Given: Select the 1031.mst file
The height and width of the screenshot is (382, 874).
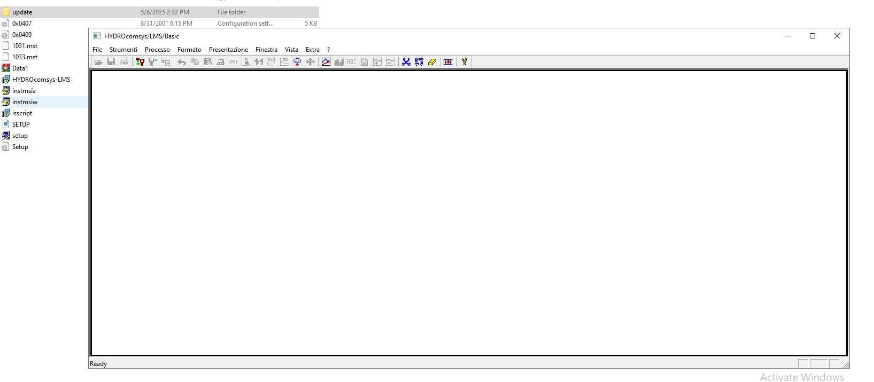Looking at the screenshot, I should pyautogui.click(x=25, y=46).
